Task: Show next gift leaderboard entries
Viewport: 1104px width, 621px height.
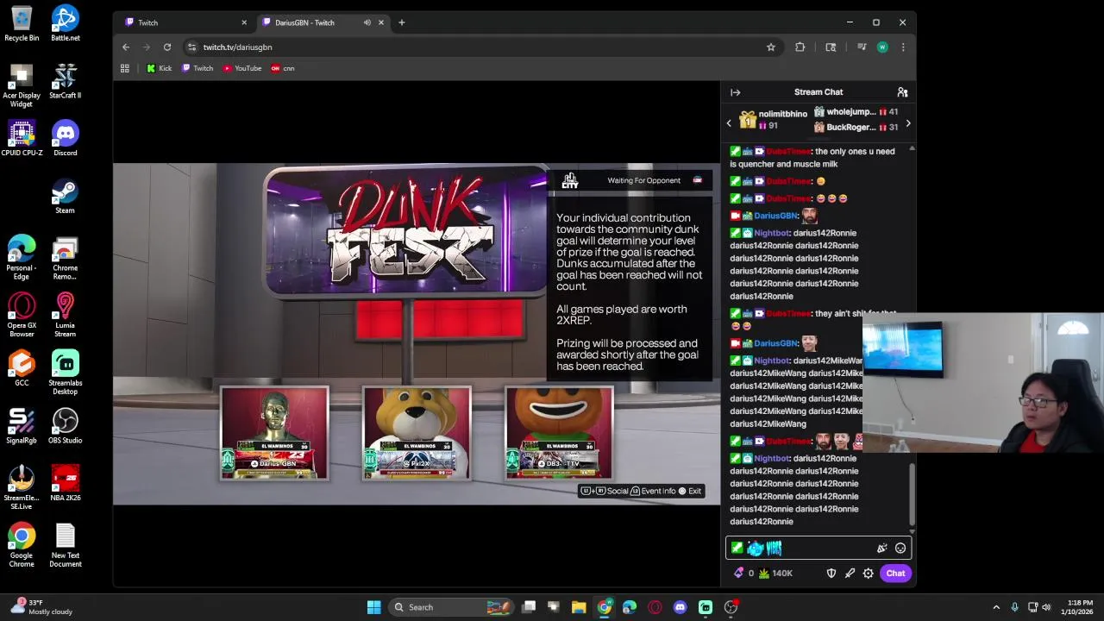Action: 907,123
